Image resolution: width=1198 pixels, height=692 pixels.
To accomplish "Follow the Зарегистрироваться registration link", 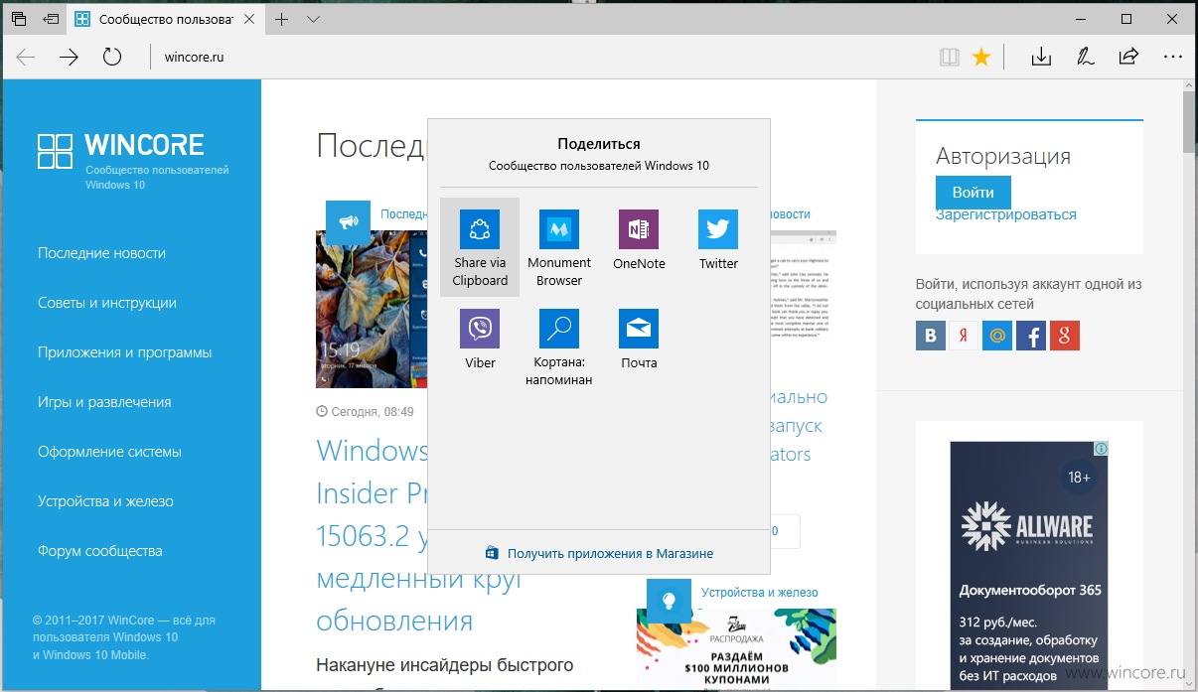I will click(1006, 214).
